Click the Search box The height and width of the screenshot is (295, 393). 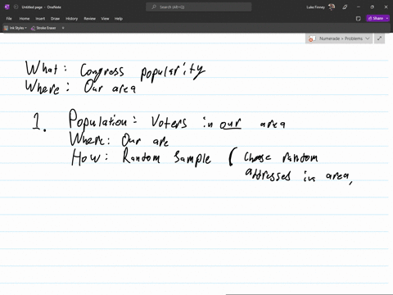199,7
